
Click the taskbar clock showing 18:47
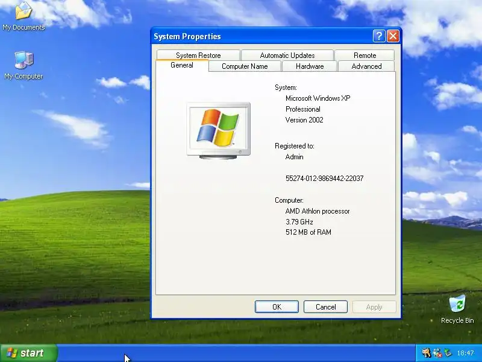[465, 353]
